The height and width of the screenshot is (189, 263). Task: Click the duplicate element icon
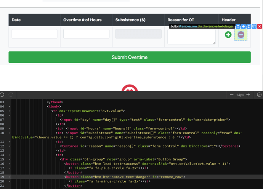(254, 27)
